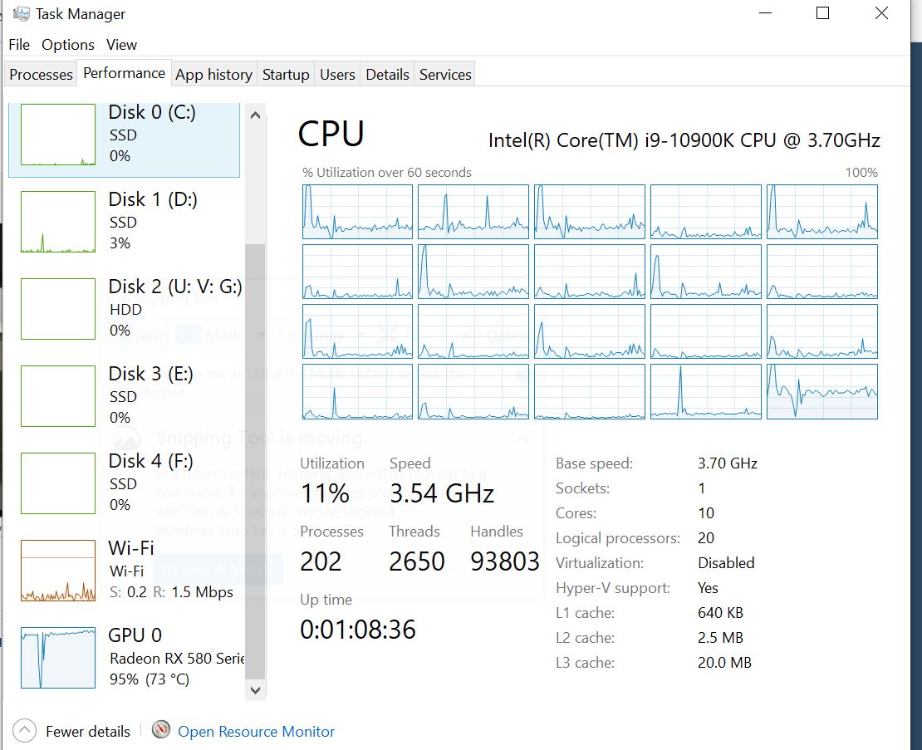
Task: Click the L3 cache 20.0 MB value
Action: pos(725,663)
